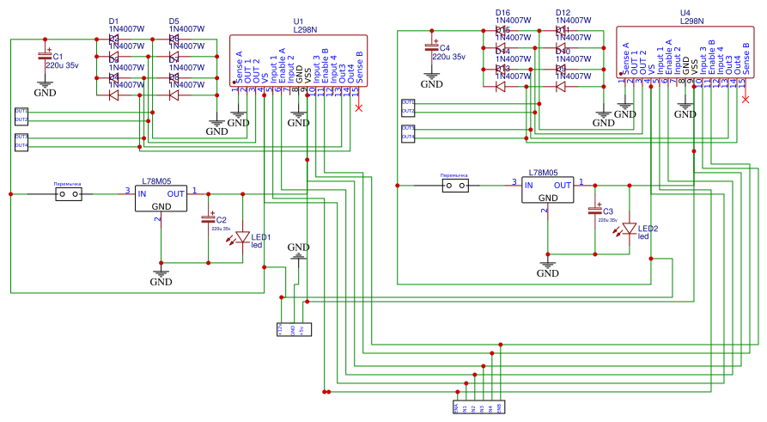The image size is (767, 422).
Task: Select the OUT3/OUT4 connector wired to U1
Action: point(21,143)
